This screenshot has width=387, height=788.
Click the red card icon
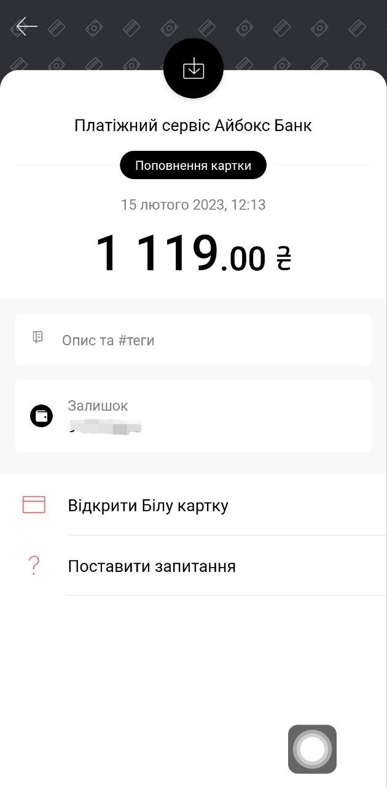(x=34, y=505)
